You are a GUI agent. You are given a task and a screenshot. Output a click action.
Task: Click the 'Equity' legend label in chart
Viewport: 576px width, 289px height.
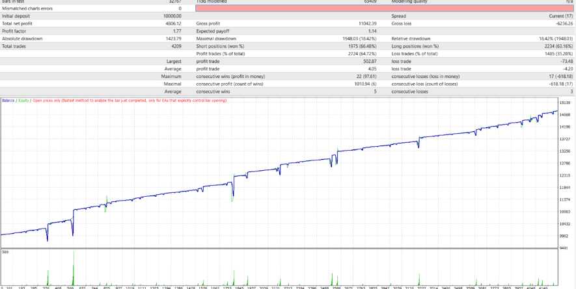click(23, 100)
